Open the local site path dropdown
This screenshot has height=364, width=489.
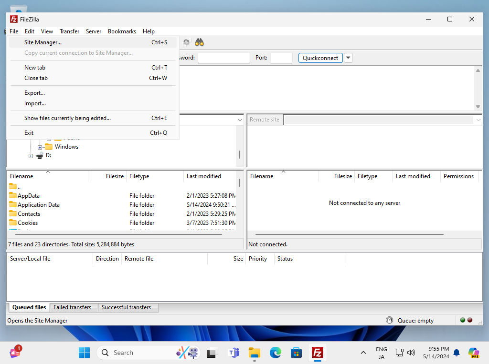pyautogui.click(x=240, y=120)
